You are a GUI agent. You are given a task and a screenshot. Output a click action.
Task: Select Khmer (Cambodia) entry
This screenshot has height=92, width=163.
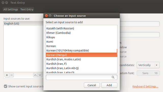(x=81, y=33)
